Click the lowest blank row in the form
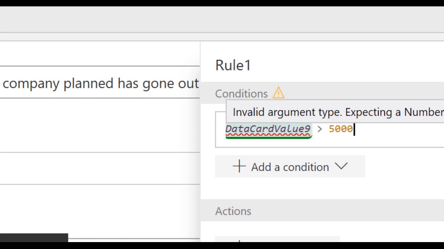Image resolution: width=444 pixels, height=249 pixels. click(x=100, y=211)
